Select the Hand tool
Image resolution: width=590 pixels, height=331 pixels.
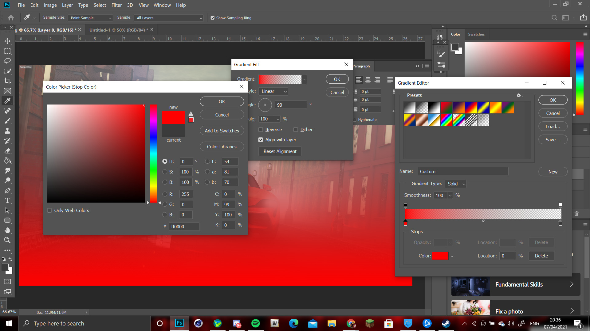[x=7, y=230]
